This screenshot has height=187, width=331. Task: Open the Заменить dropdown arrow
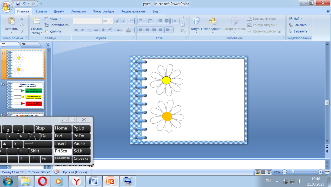(x=310, y=25)
